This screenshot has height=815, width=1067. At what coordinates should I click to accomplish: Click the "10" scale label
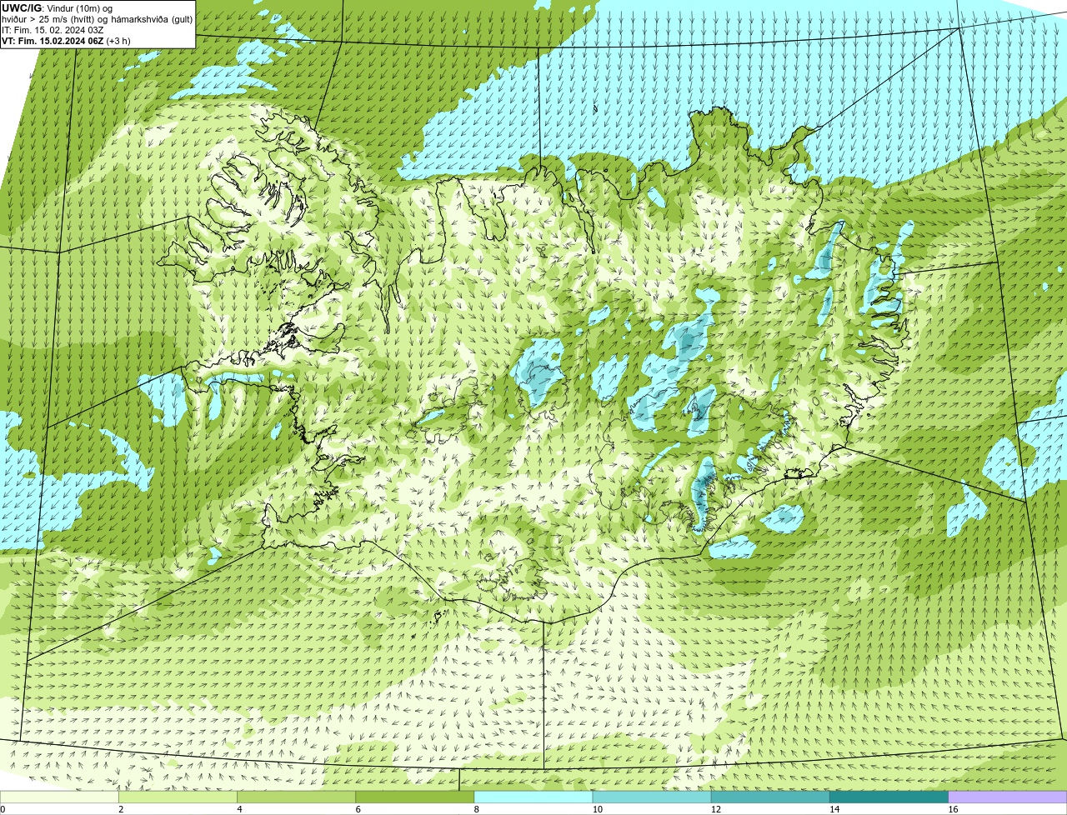(x=597, y=809)
